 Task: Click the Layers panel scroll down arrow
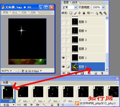tap(107, 70)
